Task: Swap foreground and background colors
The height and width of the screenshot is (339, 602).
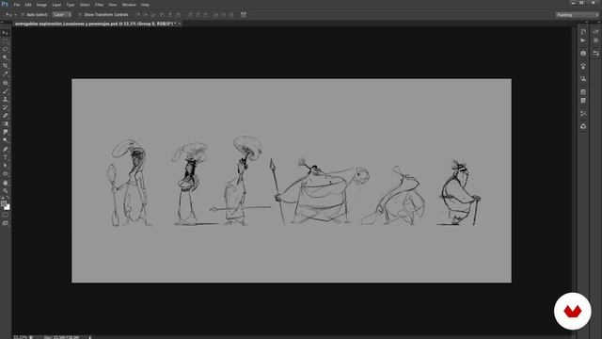Action: [x=8, y=199]
